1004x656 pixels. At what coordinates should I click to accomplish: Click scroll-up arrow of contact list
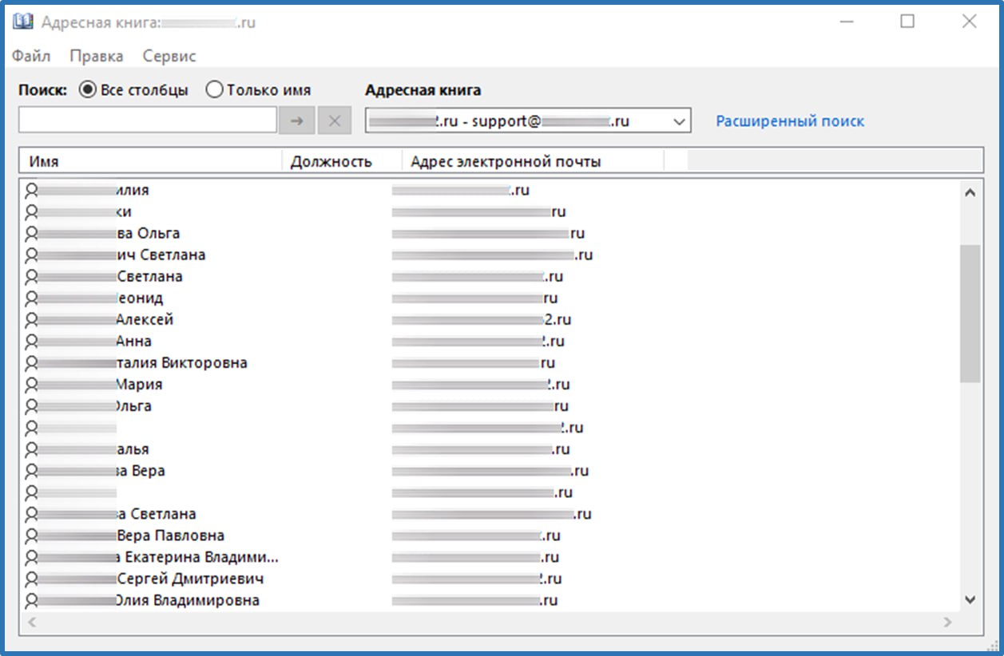[970, 192]
